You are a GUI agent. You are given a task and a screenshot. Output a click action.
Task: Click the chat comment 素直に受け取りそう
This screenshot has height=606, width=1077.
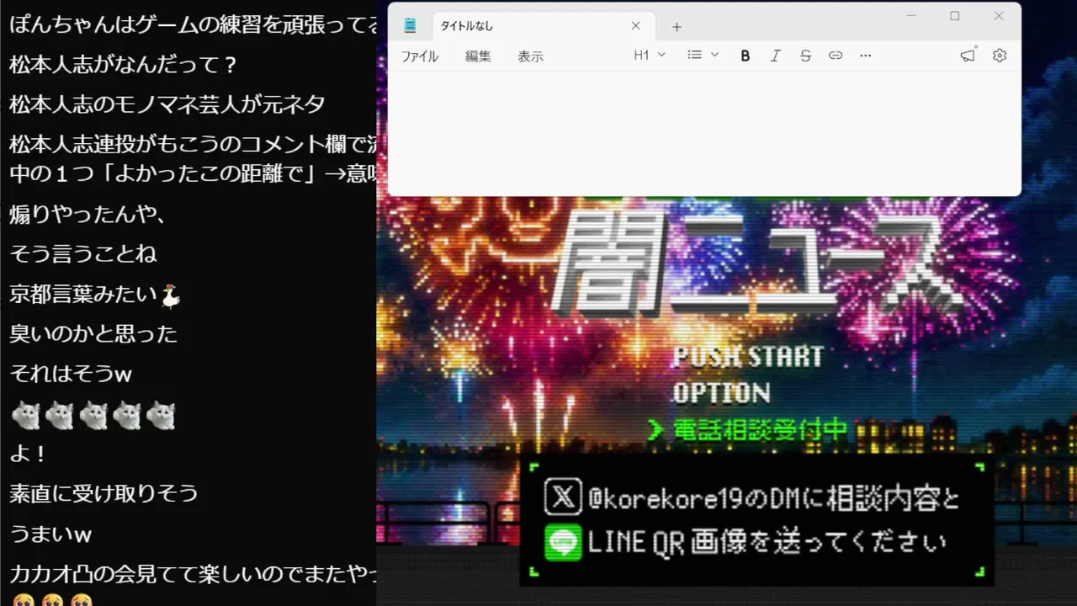103,493
